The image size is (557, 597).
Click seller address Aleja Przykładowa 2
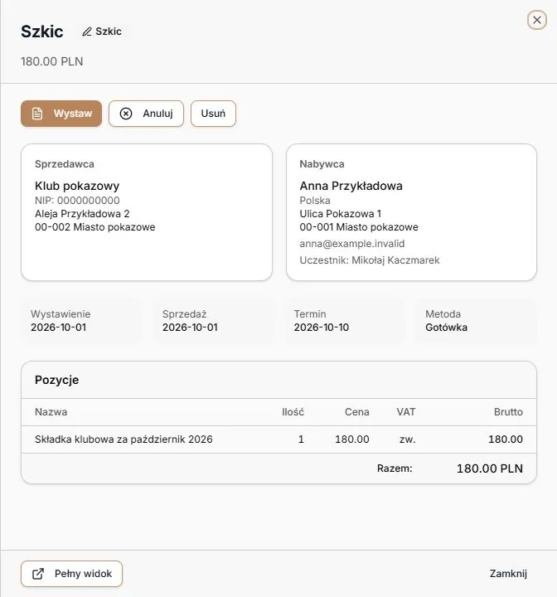pyautogui.click(x=82, y=214)
